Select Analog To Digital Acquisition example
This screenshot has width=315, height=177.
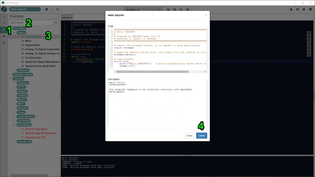tap(43, 49)
